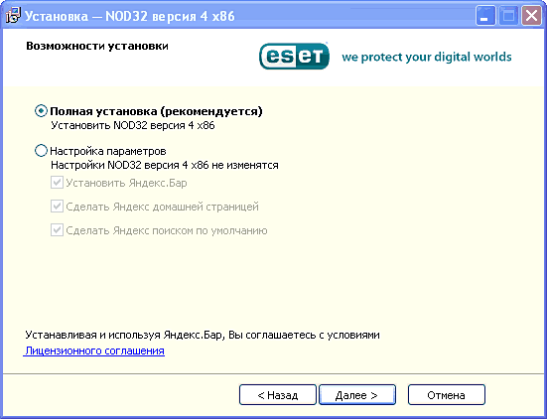Choose Настройка параметров radio option

41,151
